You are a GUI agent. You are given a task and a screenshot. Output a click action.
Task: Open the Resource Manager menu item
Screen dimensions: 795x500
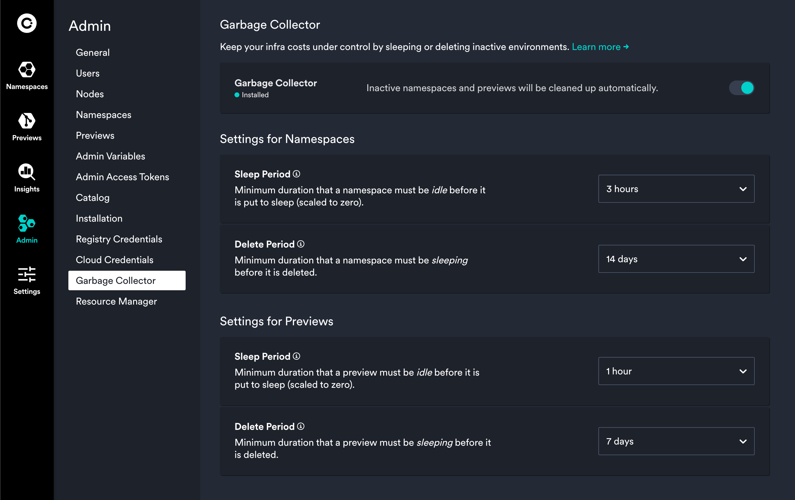116,301
